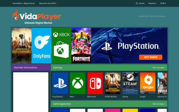Select the Xbox store banner tile

coord(61,45)
